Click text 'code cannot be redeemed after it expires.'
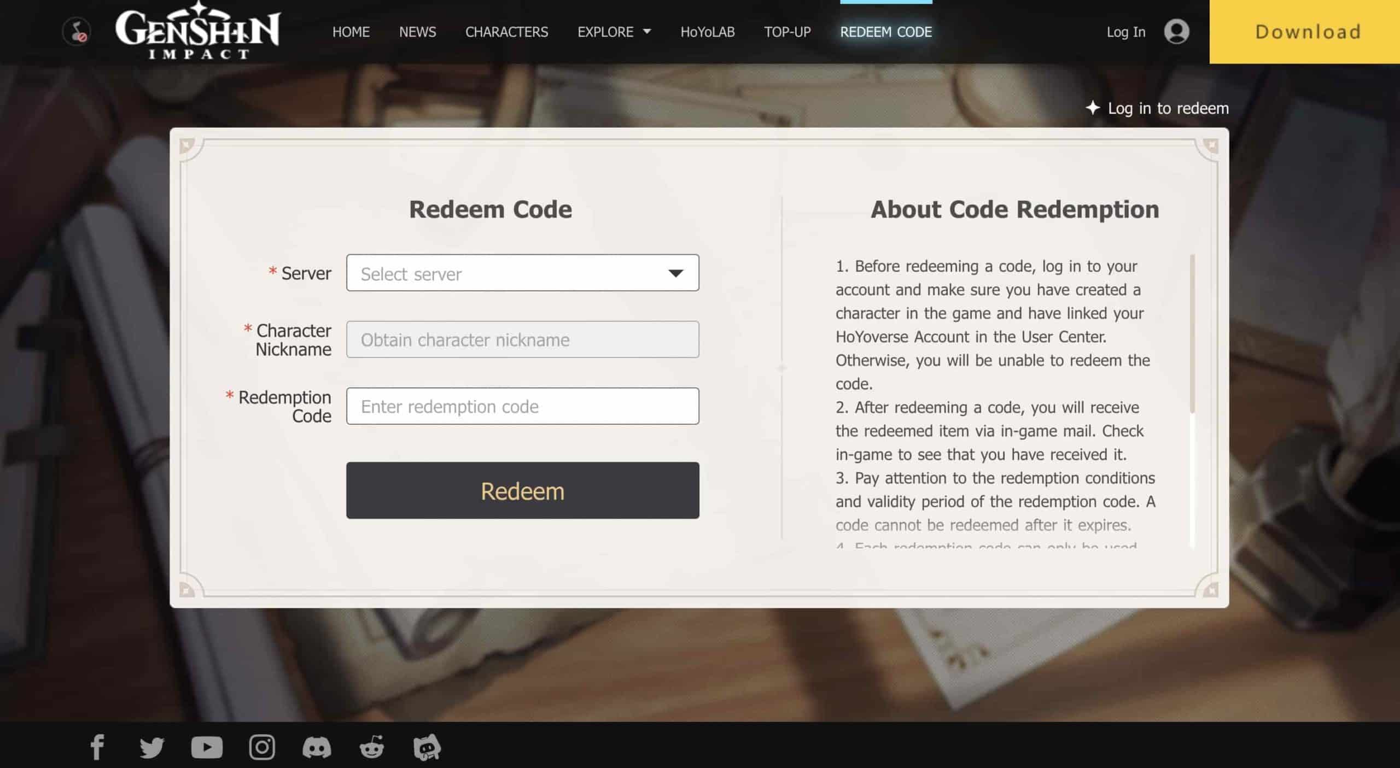Viewport: 1400px width, 768px height. pyautogui.click(x=983, y=525)
